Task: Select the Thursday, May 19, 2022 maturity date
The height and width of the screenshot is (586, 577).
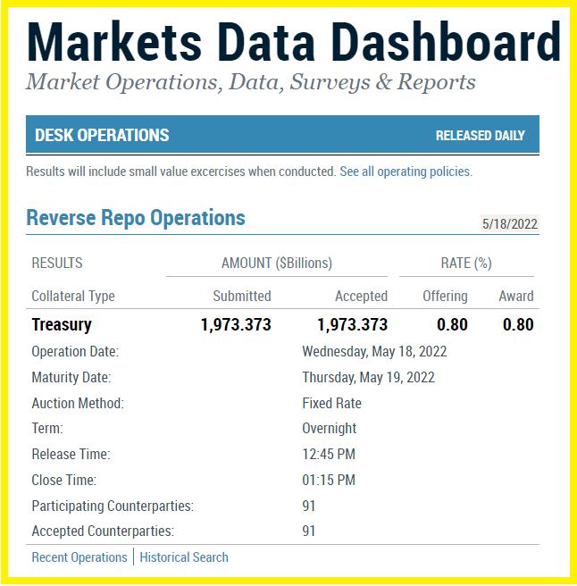Action: (368, 377)
